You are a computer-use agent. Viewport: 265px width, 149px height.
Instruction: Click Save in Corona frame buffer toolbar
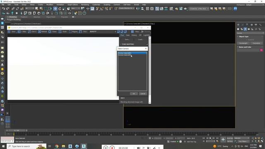pos(12,31)
